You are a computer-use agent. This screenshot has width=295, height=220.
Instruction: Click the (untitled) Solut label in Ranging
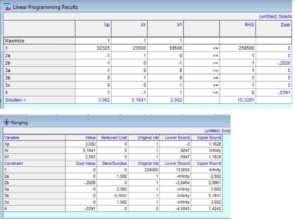217,130
